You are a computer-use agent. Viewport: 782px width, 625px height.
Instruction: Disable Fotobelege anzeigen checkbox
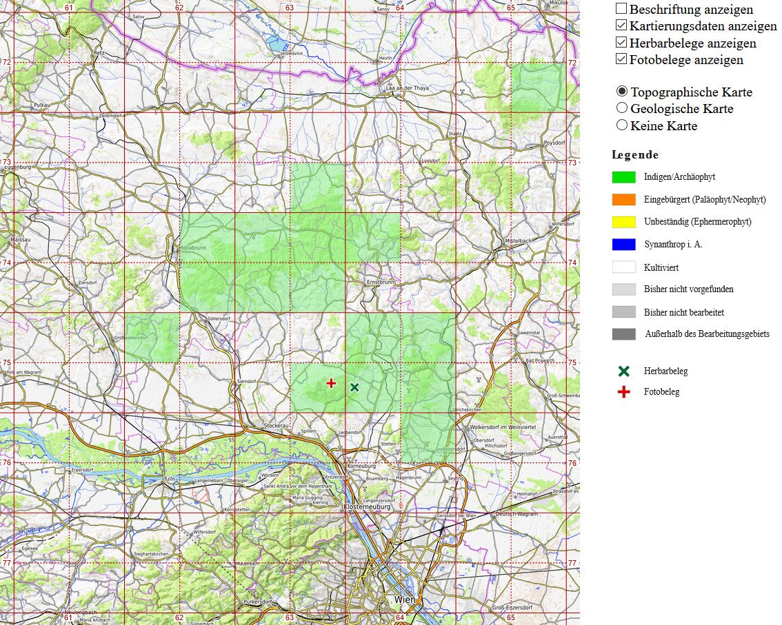[x=621, y=59]
